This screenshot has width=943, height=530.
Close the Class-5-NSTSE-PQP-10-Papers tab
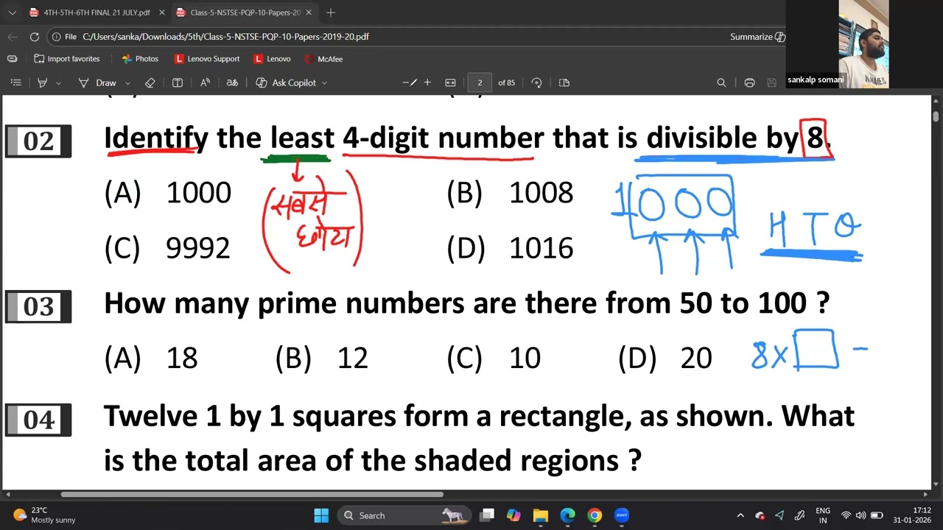pyautogui.click(x=309, y=13)
